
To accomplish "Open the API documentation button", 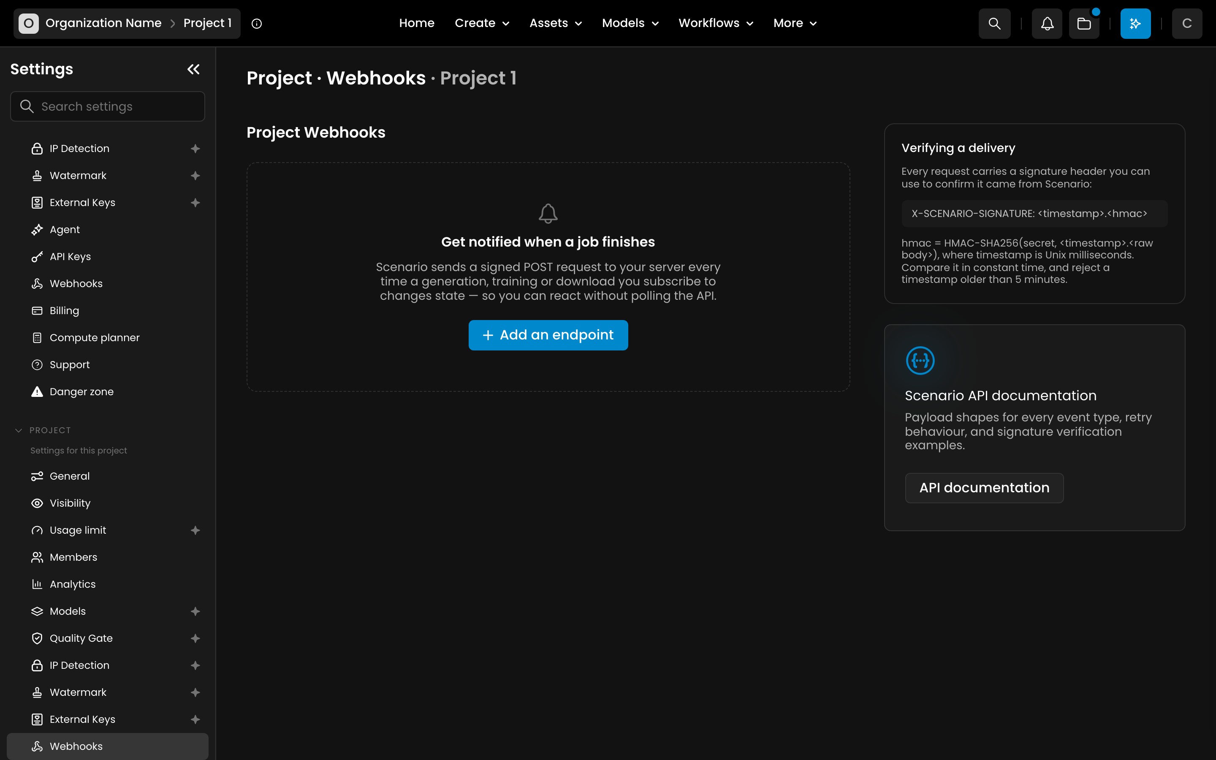I will (984, 488).
